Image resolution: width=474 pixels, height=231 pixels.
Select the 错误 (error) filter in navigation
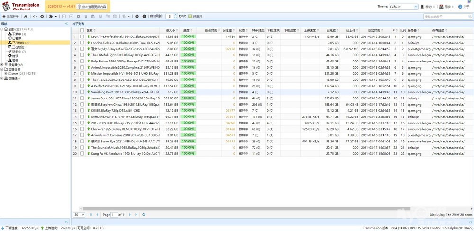[x=15, y=56]
